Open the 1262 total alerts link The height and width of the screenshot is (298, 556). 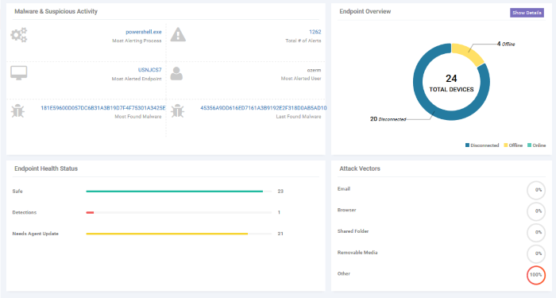click(x=315, y=32)
